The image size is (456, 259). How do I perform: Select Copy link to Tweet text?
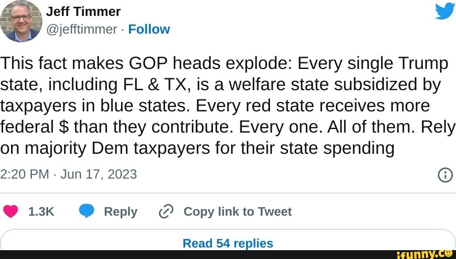(x=237, y=212)
